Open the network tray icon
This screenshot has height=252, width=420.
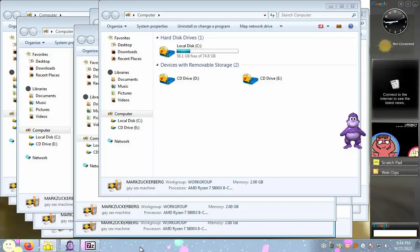379,246
